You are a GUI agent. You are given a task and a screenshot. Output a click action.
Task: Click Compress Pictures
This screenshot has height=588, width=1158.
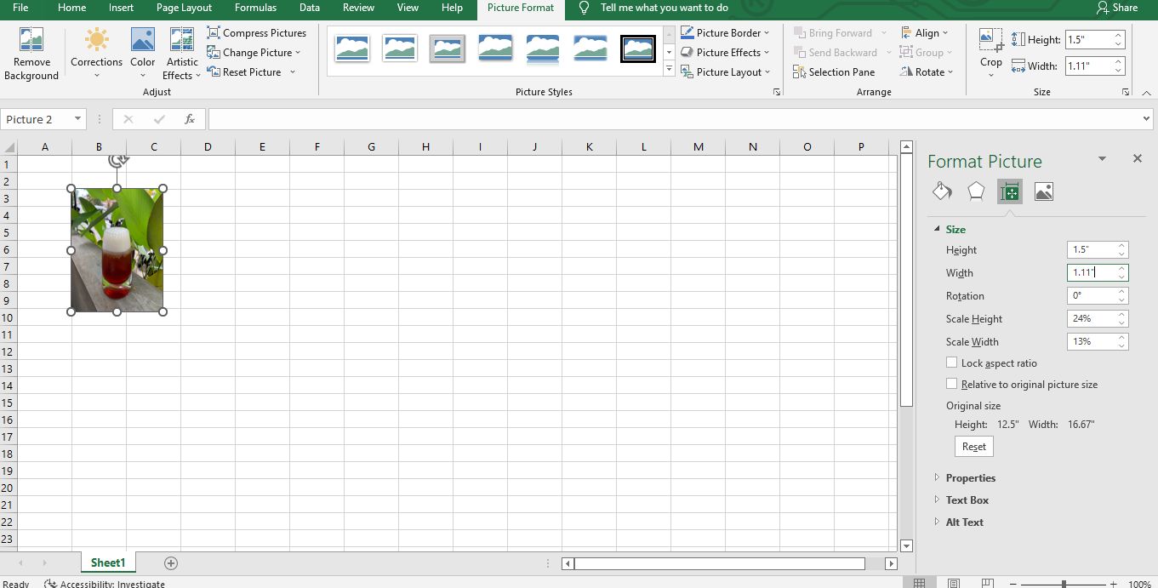(x=257, y=32)
